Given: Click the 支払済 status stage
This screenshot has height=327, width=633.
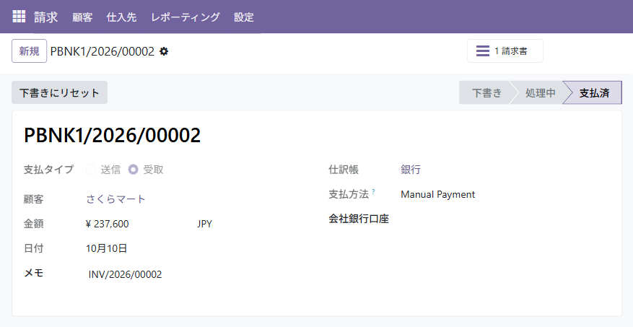Looking at the screenshot, I should tap(594, 93).
